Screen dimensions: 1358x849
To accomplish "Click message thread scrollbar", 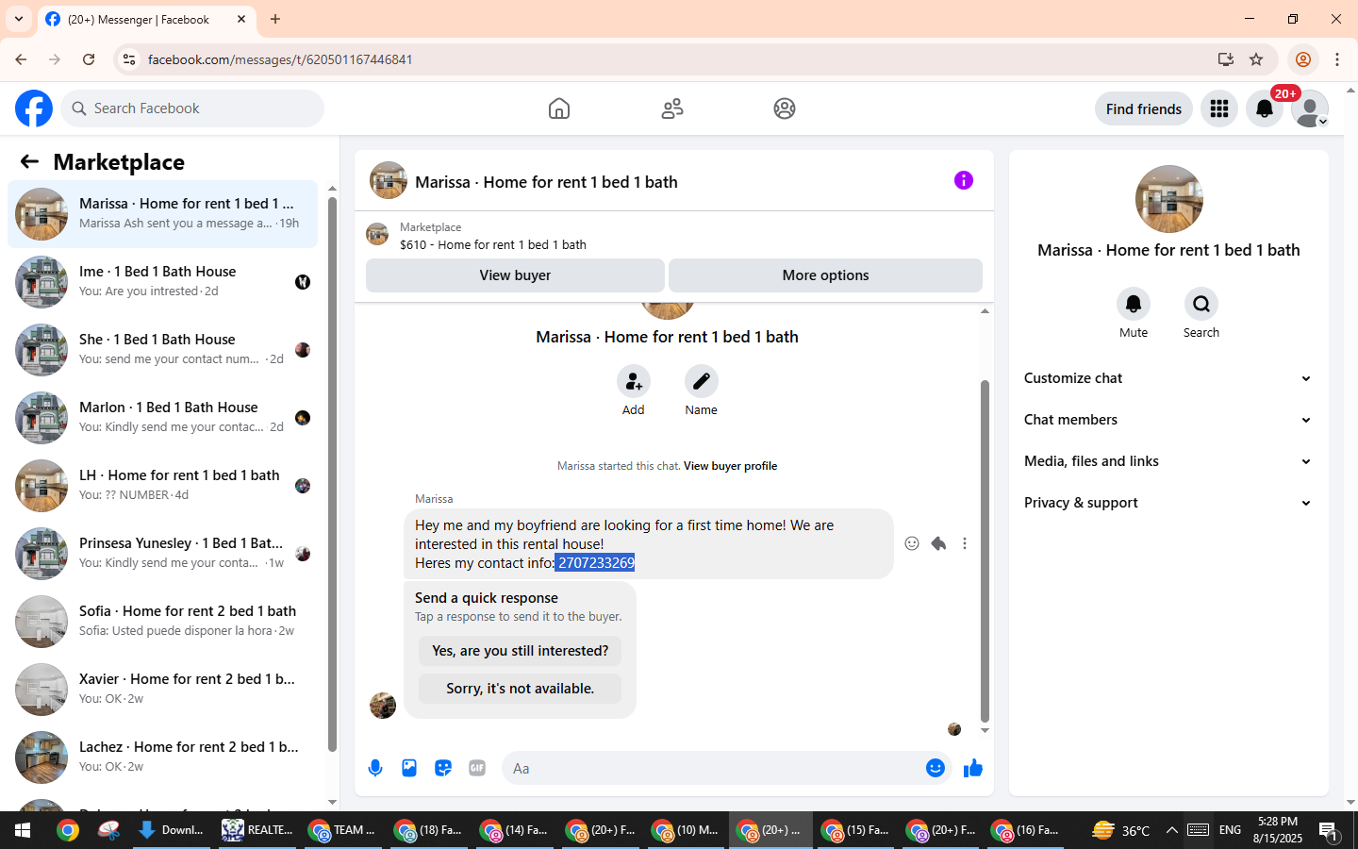I will [985, 552].
